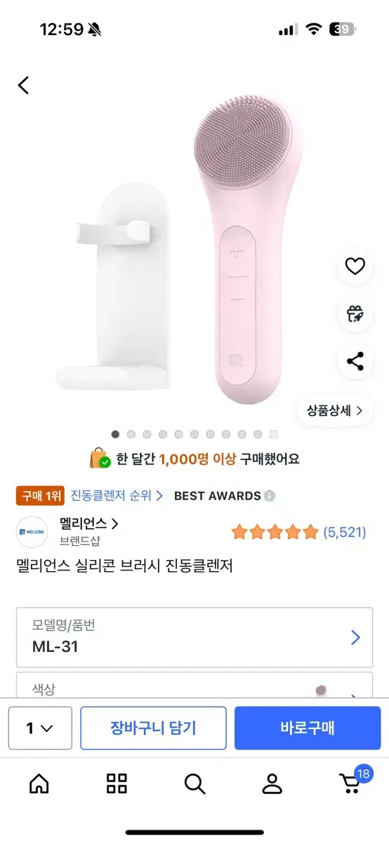Expand the quantity dropdown showing 1
Screen dimensions: 389x843
click(40, 728)
